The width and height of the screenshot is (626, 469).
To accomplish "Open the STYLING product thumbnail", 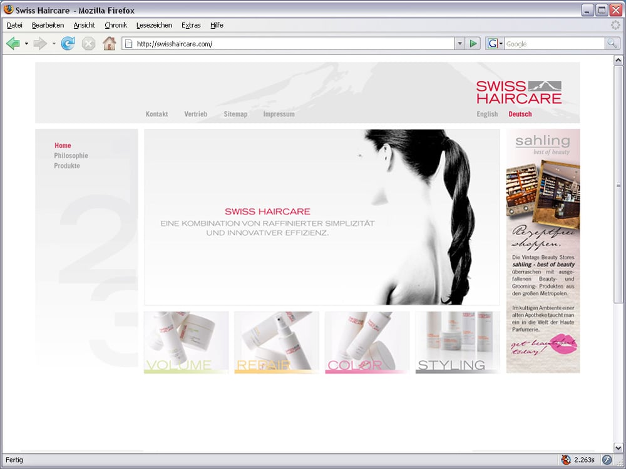I will (x=458, y=343).
